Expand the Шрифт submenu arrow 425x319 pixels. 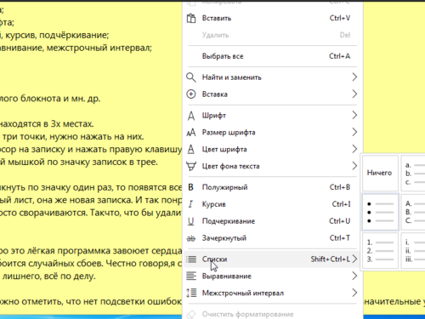pyautogui.click(x=354, y=115)
